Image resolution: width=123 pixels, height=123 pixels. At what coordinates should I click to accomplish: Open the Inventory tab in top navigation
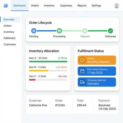tap(49, 5)
